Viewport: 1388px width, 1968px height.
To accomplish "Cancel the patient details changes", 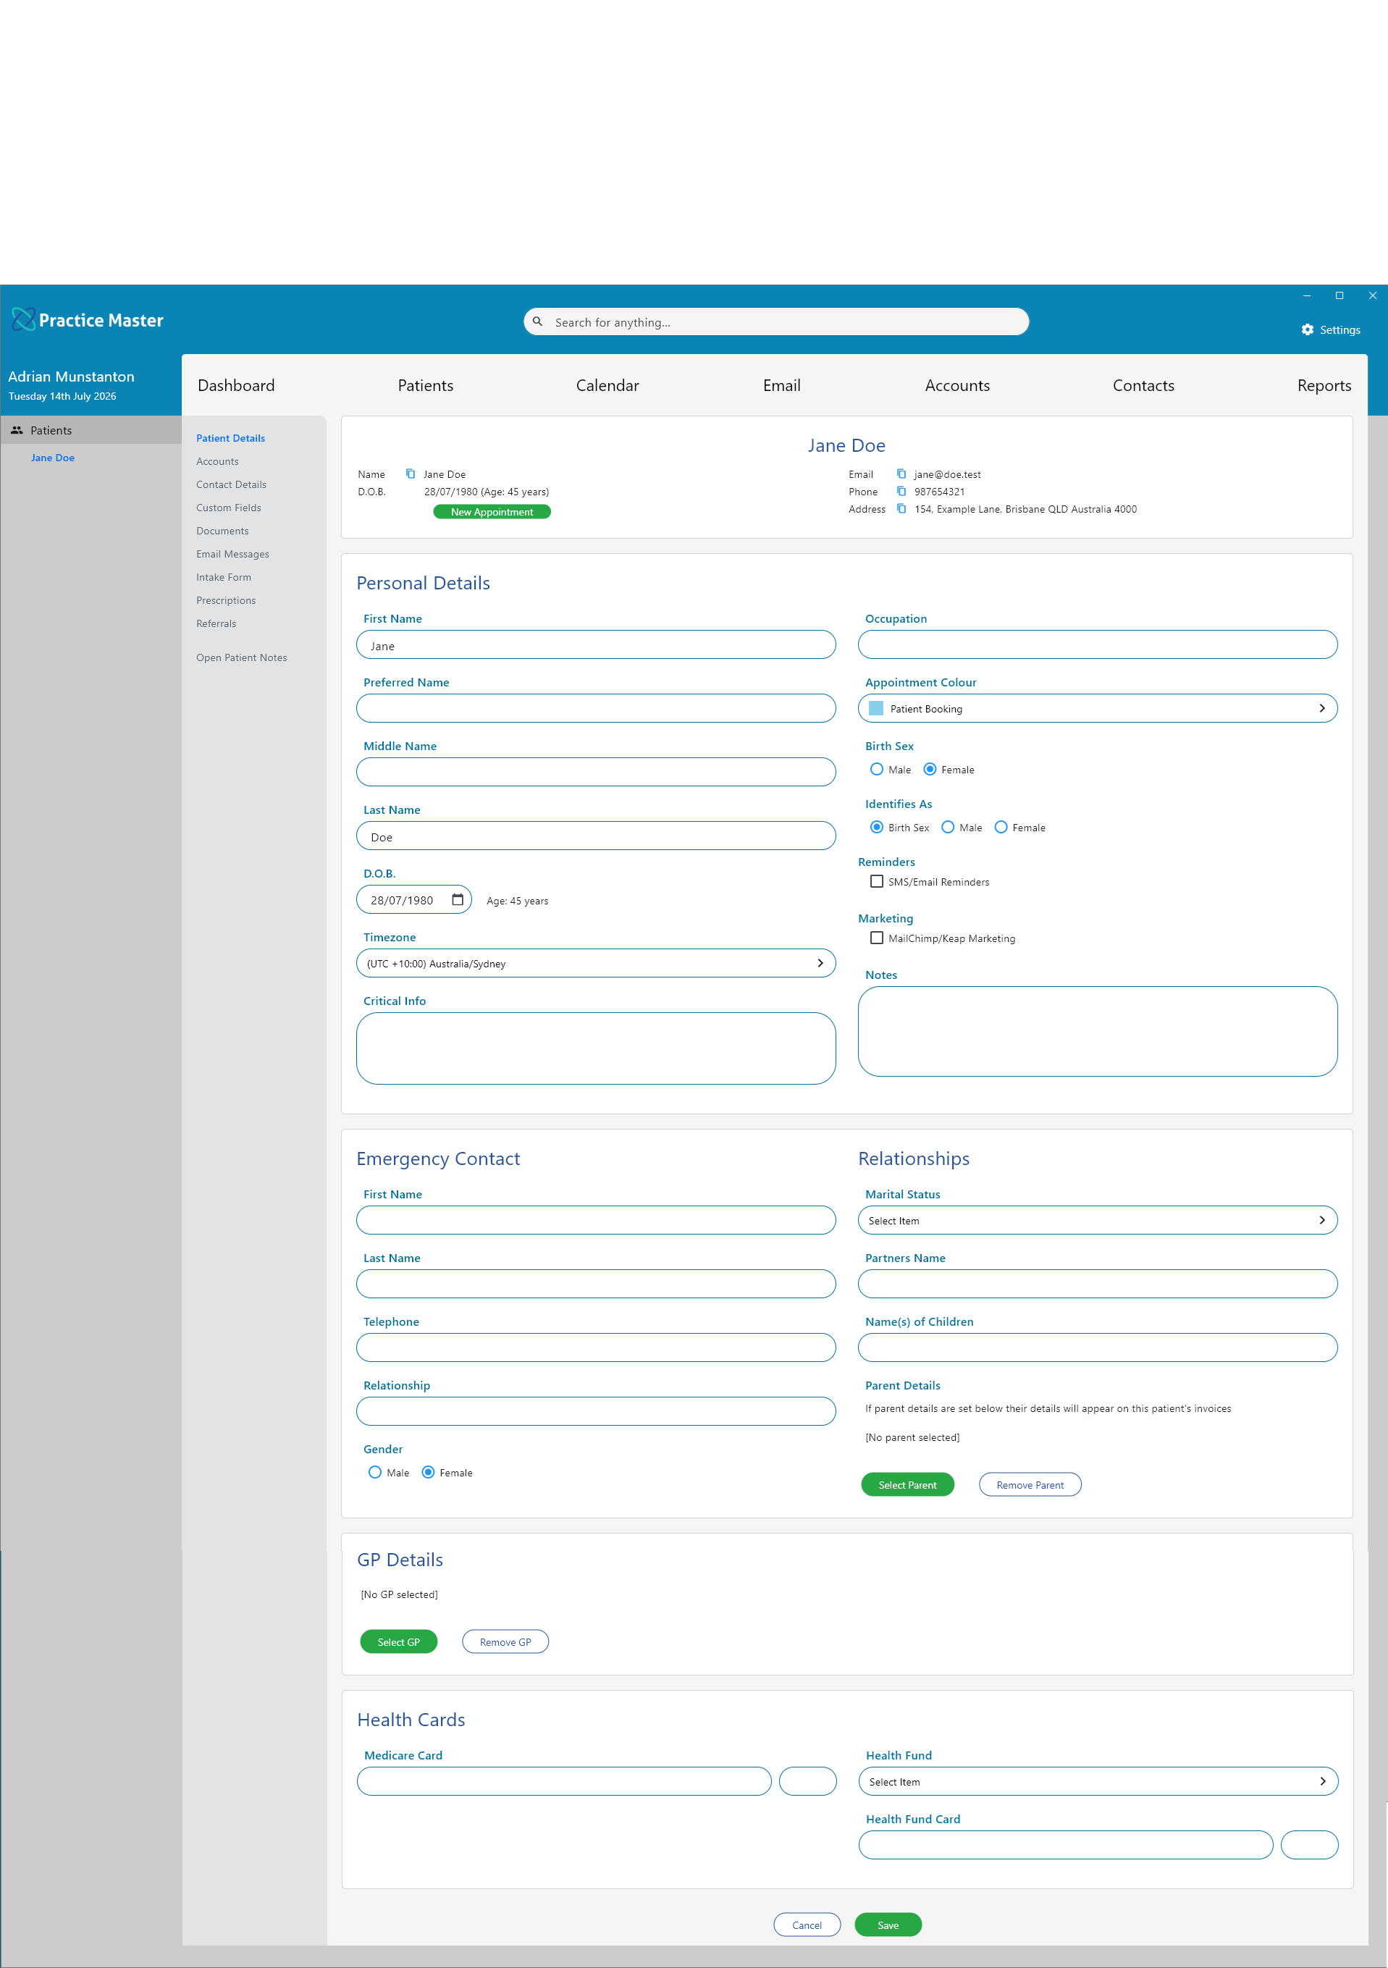I will pyautogui.click(x=807, y=1925).
